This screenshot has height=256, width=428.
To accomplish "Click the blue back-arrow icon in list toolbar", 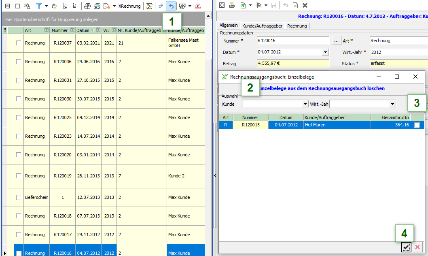I will (171, 6).
